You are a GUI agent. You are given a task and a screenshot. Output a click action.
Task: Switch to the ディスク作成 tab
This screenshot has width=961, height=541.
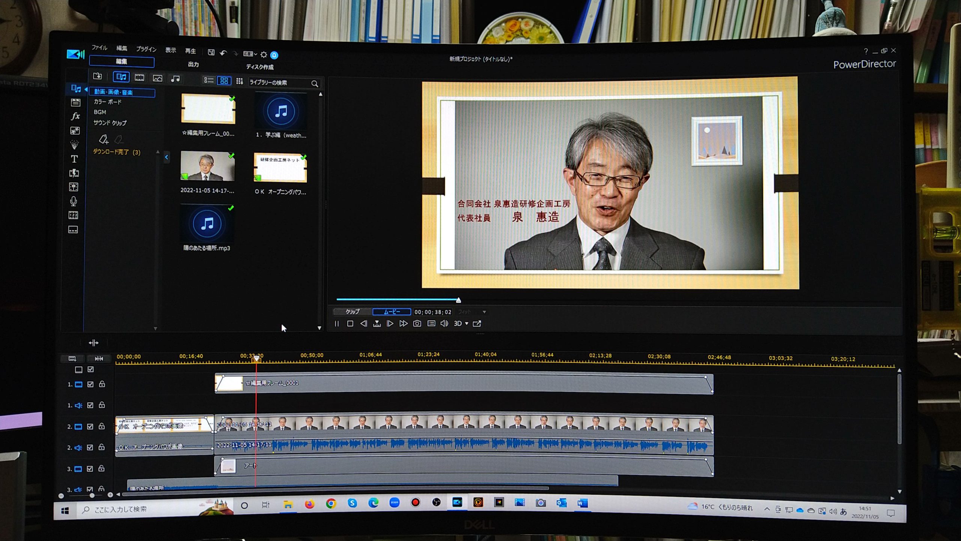(x=260, y=67)
